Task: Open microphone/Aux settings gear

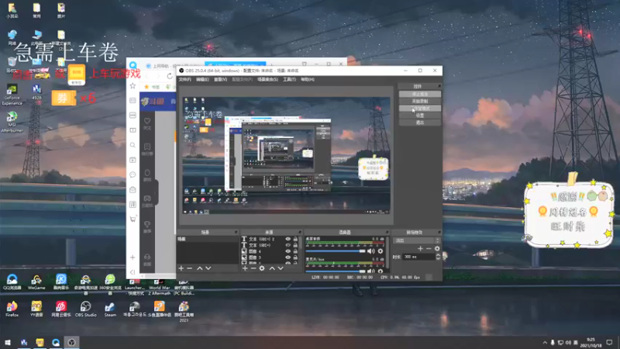Action: pyautogui.click(x=381, y=271)
